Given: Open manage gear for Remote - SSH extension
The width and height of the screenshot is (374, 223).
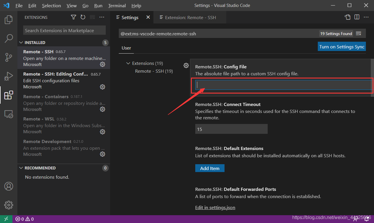Looking at the screenshot, I should point(102,64).
